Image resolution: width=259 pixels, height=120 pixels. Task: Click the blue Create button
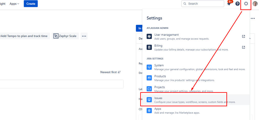[x=31, y=4]
